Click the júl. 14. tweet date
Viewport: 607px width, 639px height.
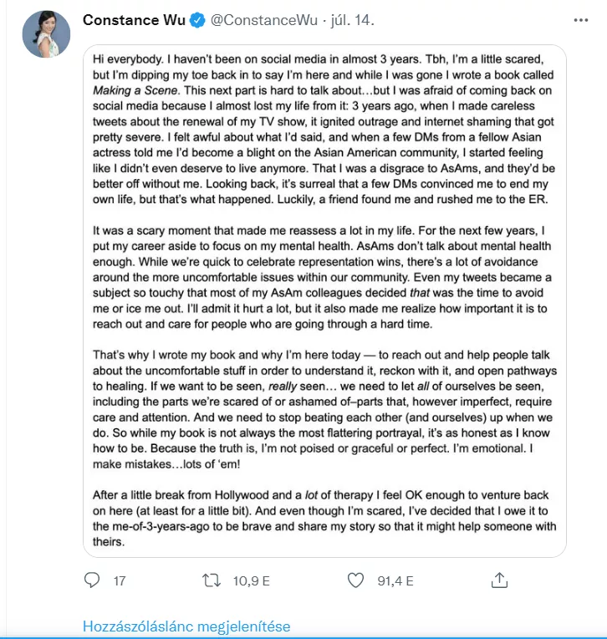click(x=352, y=20)
